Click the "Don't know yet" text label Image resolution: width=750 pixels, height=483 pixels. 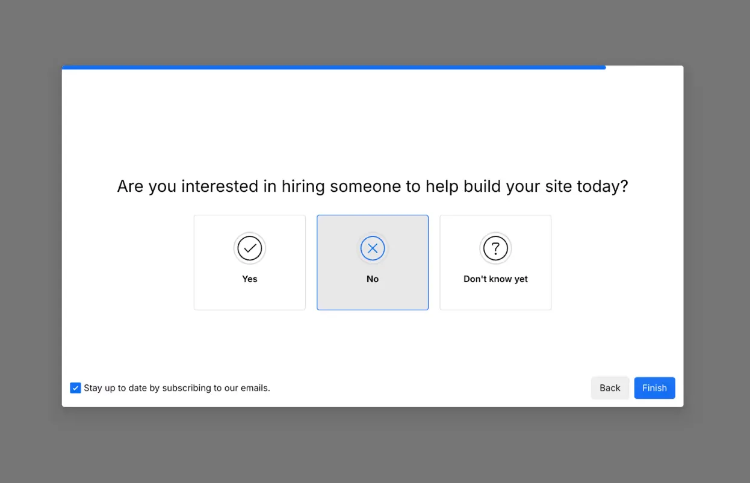[495, 279]
